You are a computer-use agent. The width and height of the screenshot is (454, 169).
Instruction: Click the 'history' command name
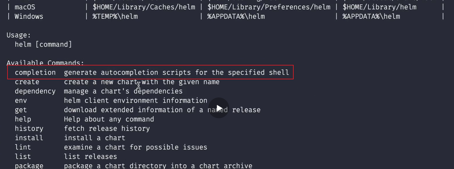tap(29, 129)
